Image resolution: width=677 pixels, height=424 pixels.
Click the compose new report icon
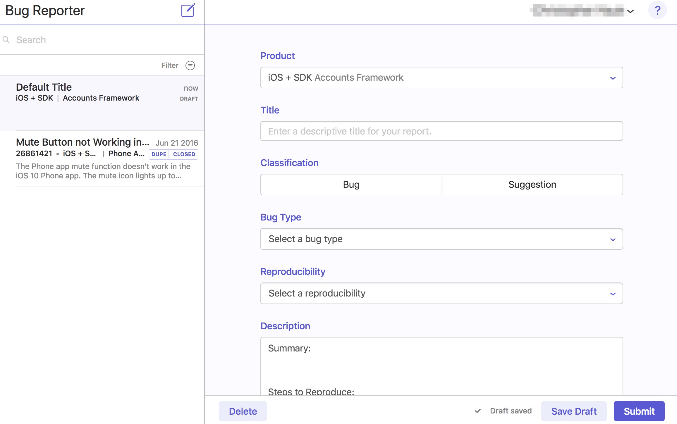point(188,11)
